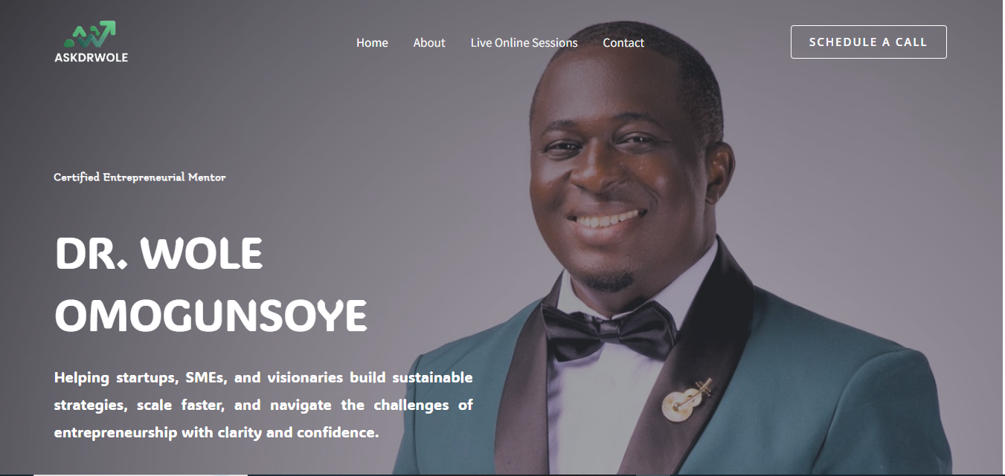Image resolution: width=1005 pixels, height=476 pixels.
Task: Click the line starting with Helping startups
Action: tap(263, 378)
